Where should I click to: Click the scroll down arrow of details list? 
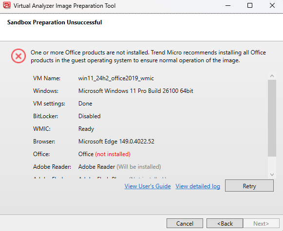(x=272, y=175)
